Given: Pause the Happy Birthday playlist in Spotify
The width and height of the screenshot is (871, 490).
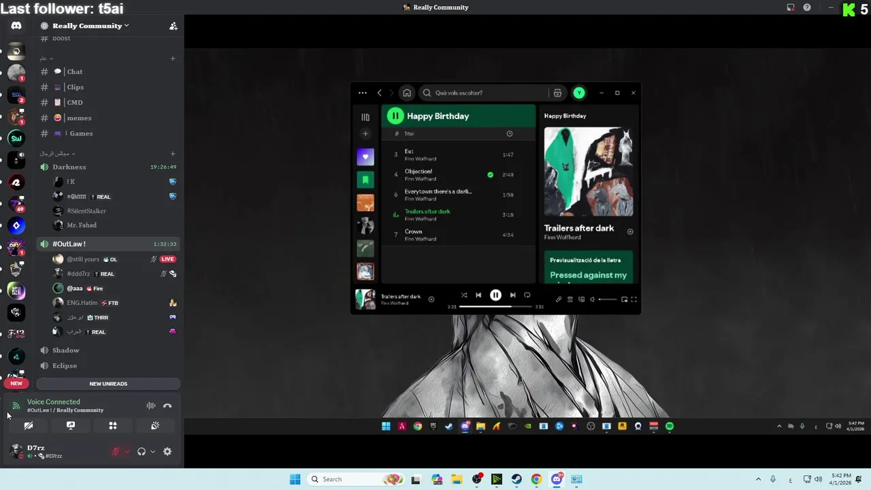Looking at the screenshot, I should pos(395,116).
